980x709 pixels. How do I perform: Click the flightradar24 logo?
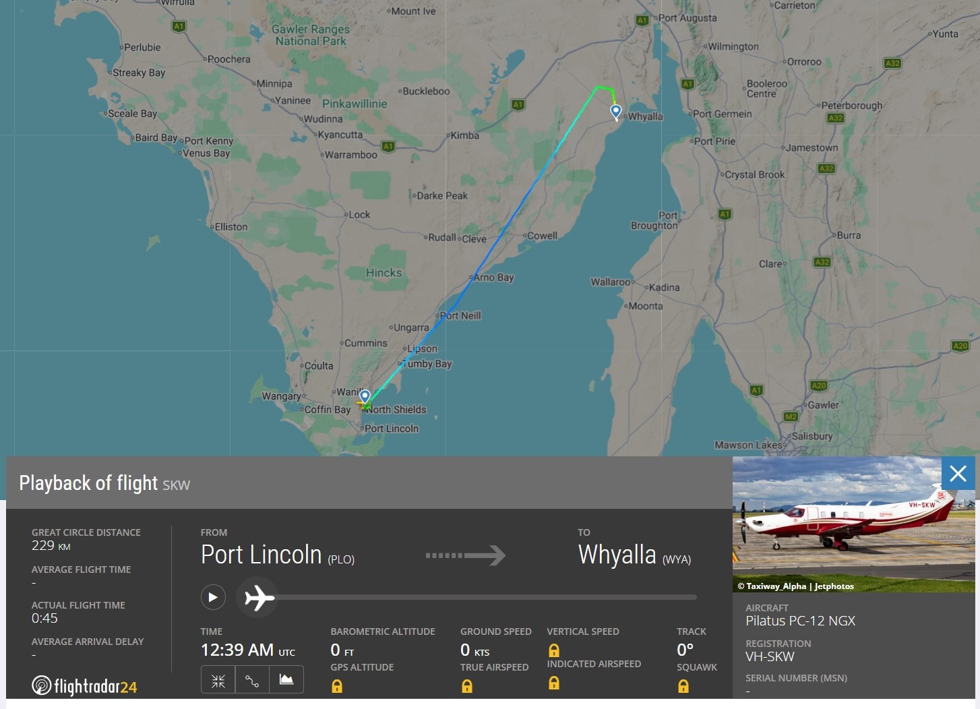point(84,685)
